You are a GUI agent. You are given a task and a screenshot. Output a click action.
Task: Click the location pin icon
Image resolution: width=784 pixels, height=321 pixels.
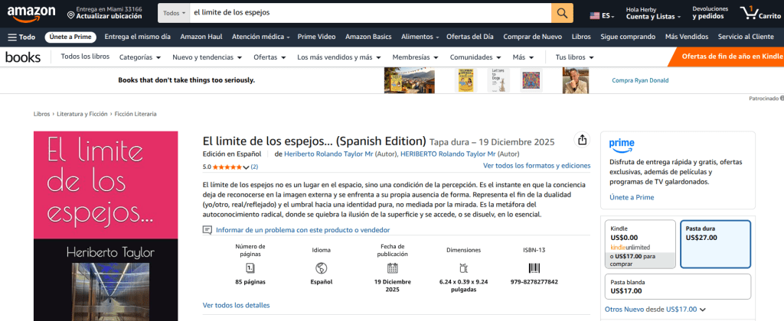point(70,16)
